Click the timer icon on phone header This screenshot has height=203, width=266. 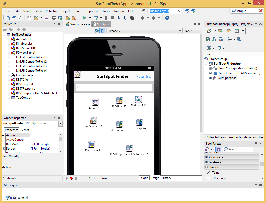tap(77, 74)
